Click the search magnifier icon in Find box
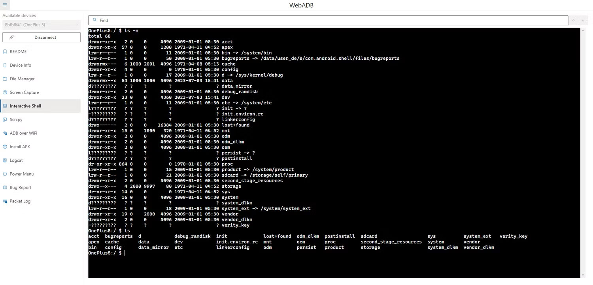The height and width of the screenshot is (285, 593). 95,20
